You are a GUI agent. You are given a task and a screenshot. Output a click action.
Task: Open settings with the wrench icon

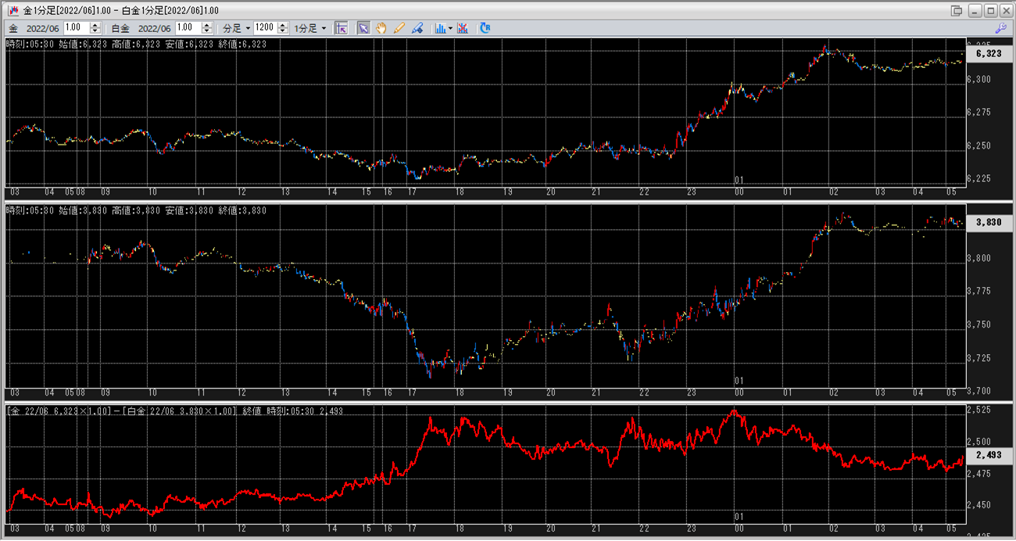pos(1000,28)
